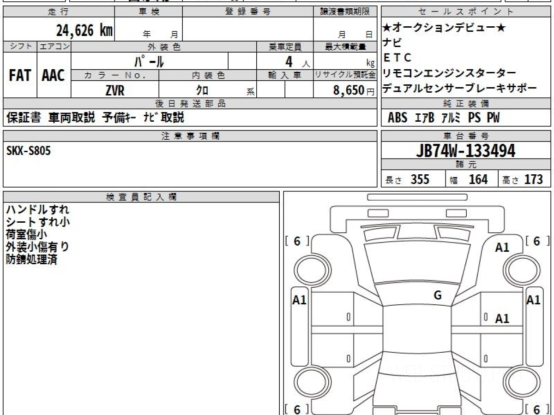Click the 諸元 header
554x415 pixels.
[466, 165]
